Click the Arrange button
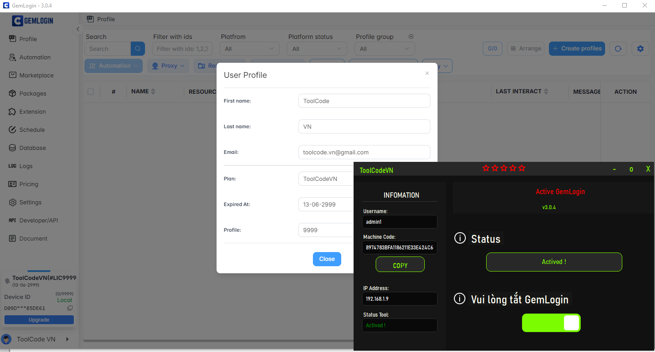This screenshot has height=352, width=655. point(526,49)
